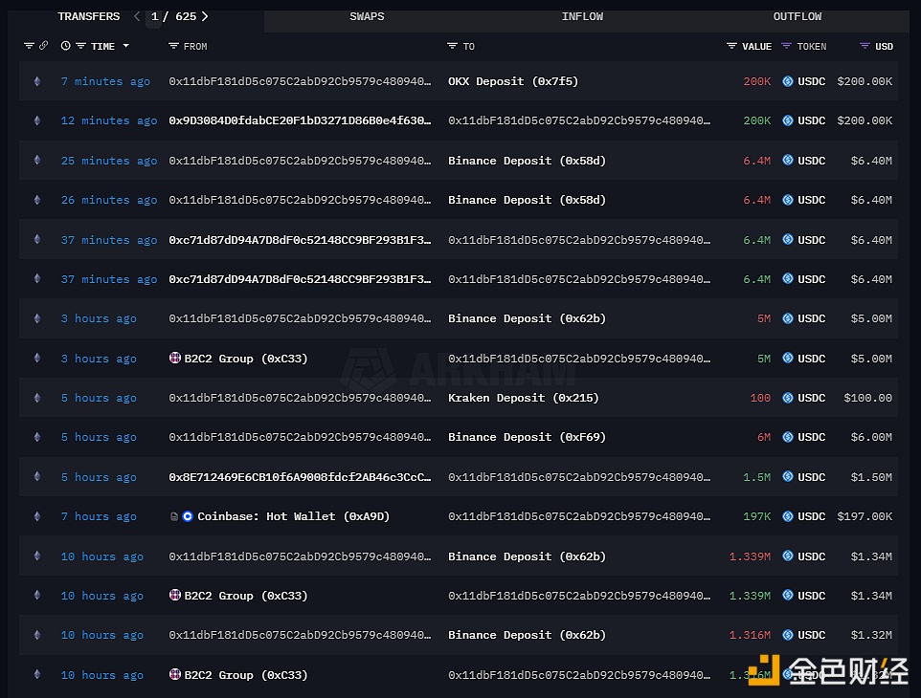This screenshot has width=921, height=698.
Task: Click Ethereum icon in 26 minutes row
Action: [37, 200]
